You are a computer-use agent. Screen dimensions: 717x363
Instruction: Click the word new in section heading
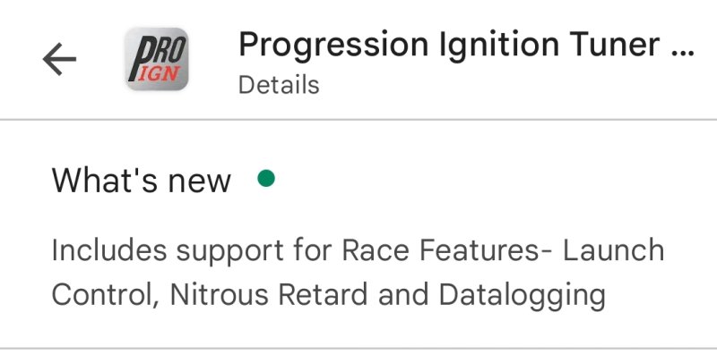click(x=199, y=181)
